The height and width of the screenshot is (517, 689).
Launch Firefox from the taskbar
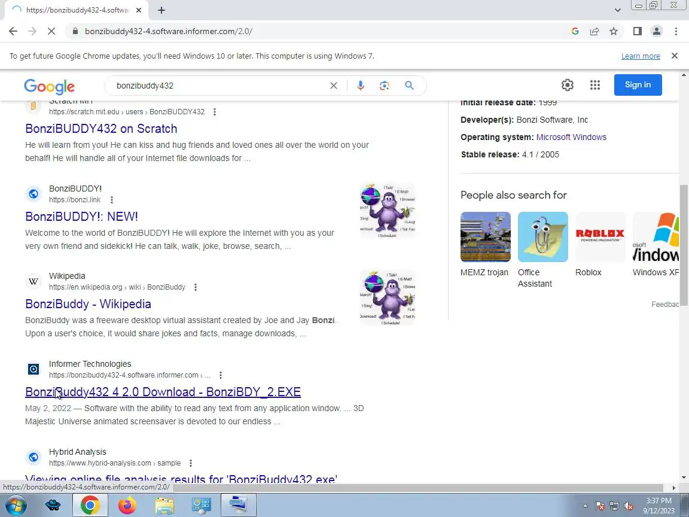(x=127, y=505)
